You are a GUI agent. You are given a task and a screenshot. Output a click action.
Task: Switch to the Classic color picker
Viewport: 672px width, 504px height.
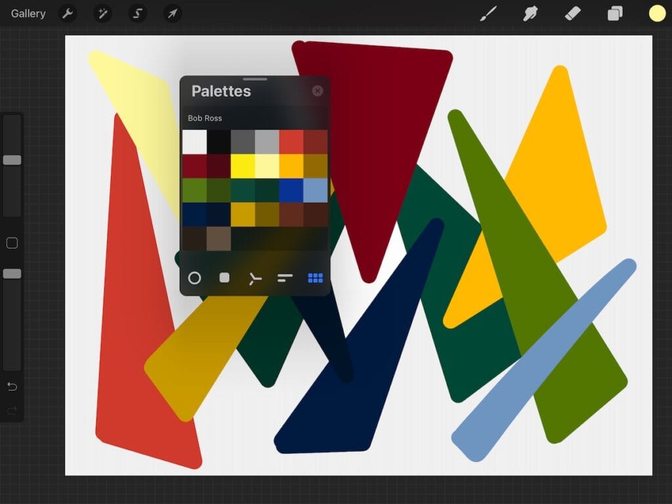[224, 278]
